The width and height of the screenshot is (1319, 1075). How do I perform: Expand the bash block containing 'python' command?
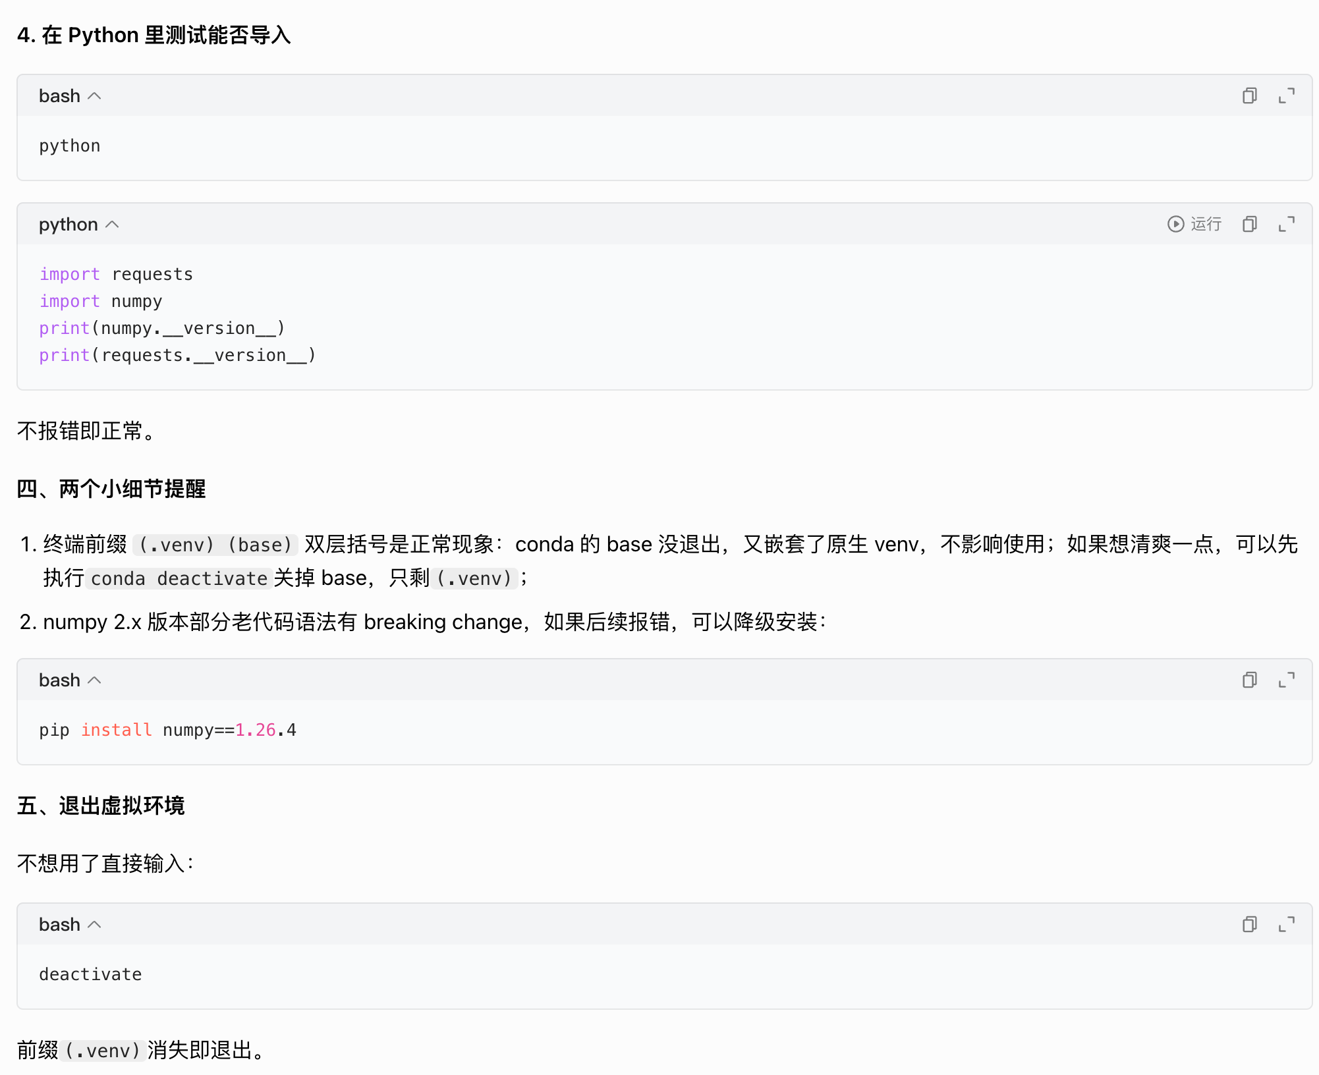click(1286, 96)
